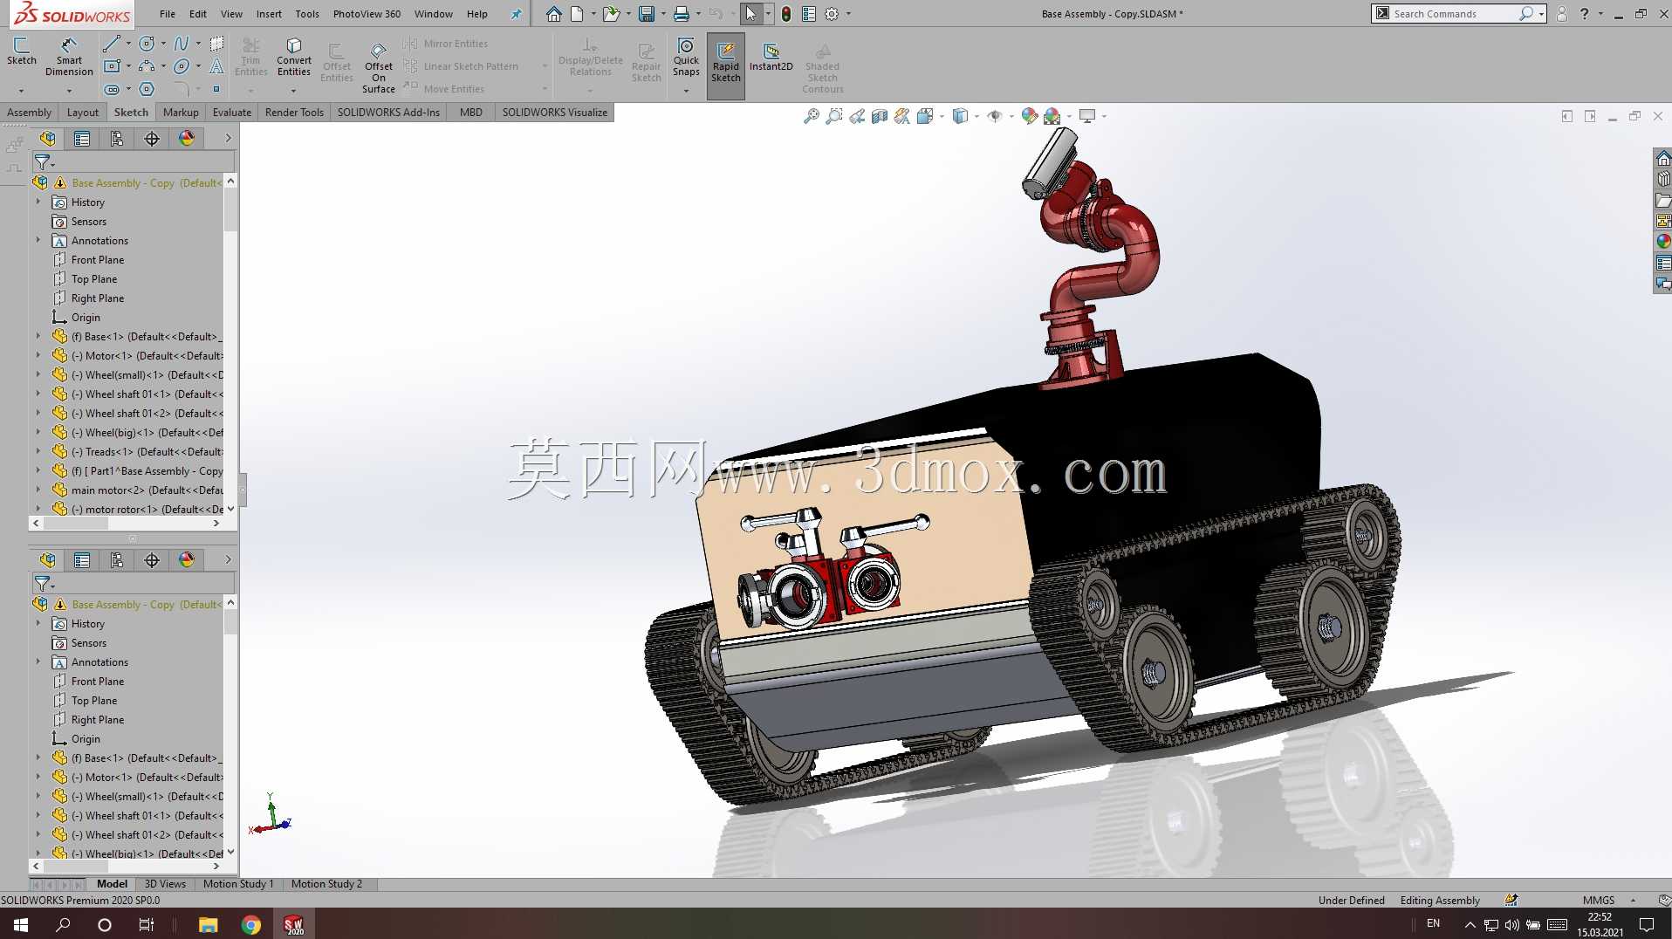Expand Motor<1> component in lower tree
The width and height of the screenshot is (1672, 939).
(38, 777)
